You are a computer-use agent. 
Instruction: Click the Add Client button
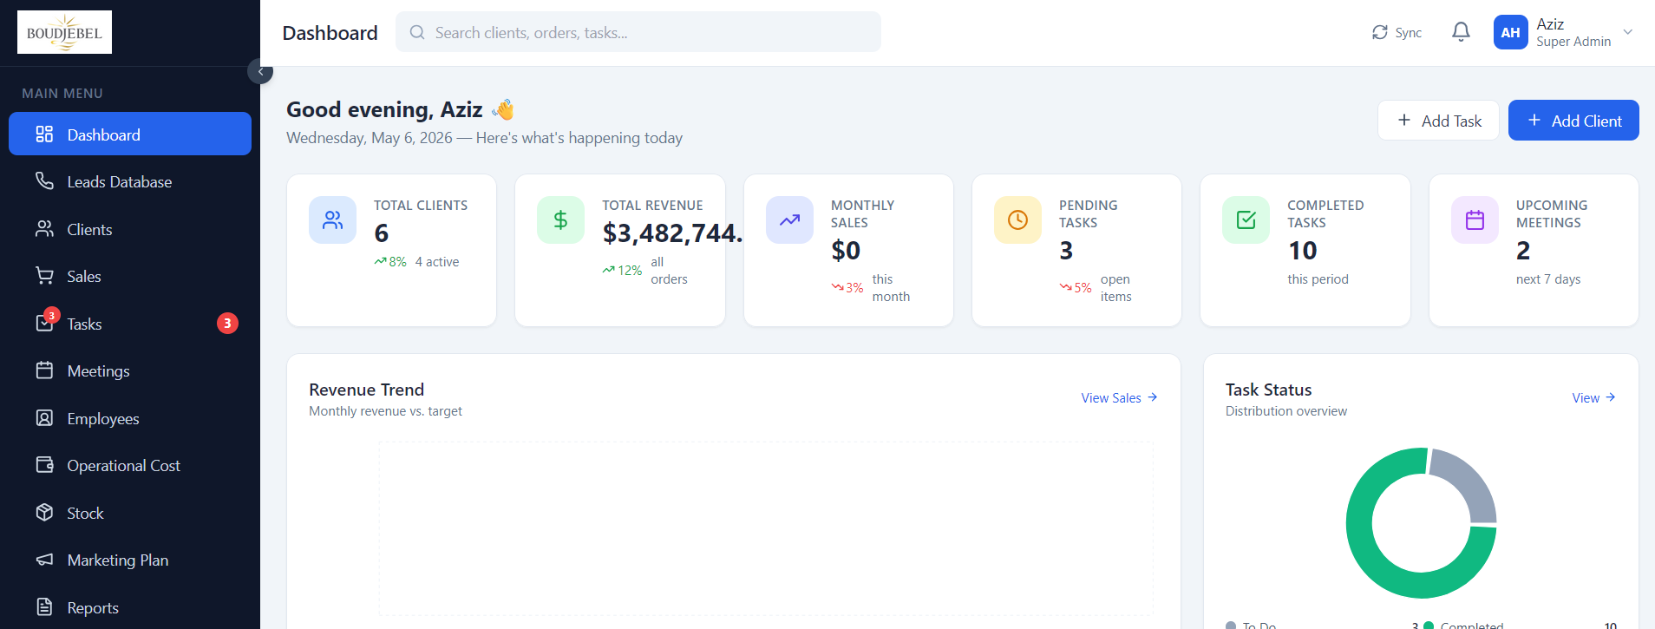tap(1573, 121)
